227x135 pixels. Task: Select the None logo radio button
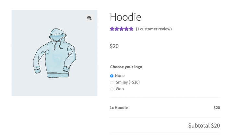tap(112, 76)
